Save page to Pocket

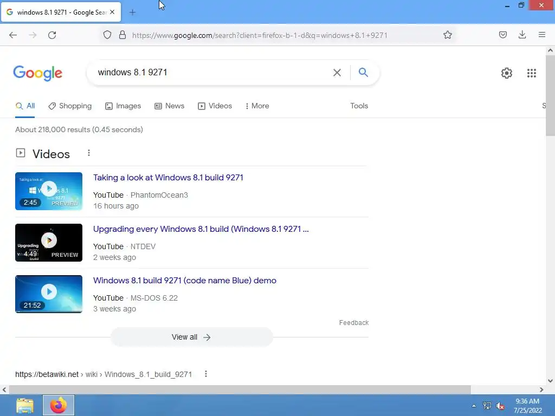(x=503, y=35)
